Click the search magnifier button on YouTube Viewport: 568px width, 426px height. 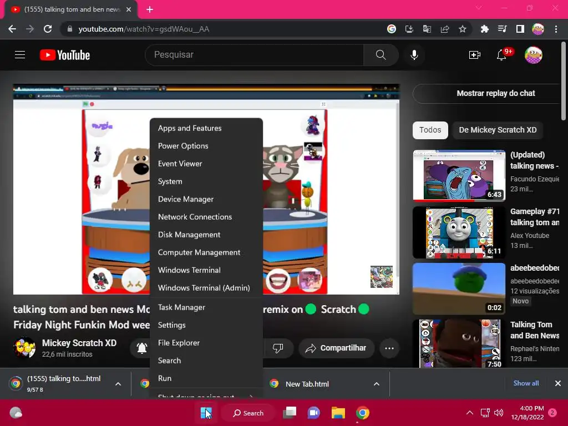pos(381,55)
